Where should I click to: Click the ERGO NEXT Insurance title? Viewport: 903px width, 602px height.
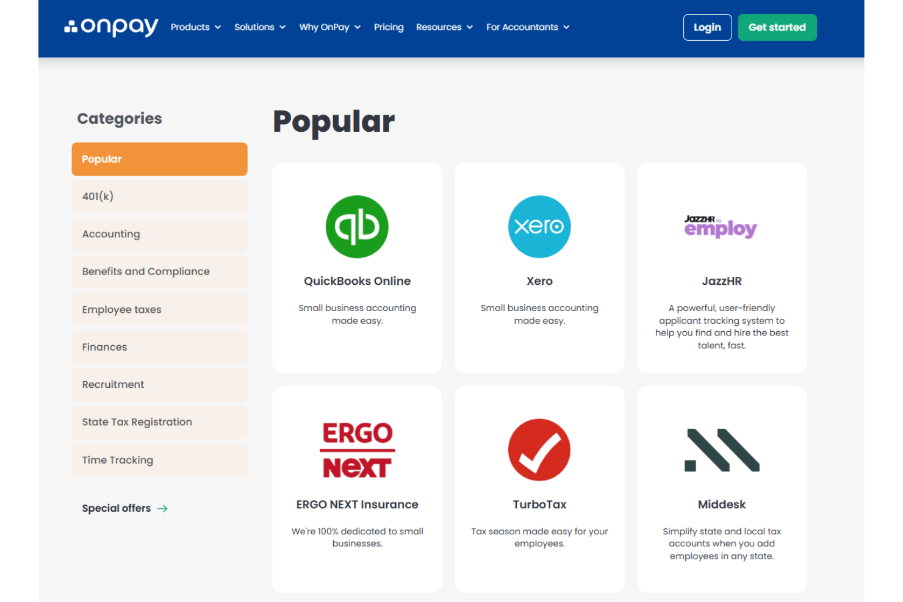tap(358, 504)
